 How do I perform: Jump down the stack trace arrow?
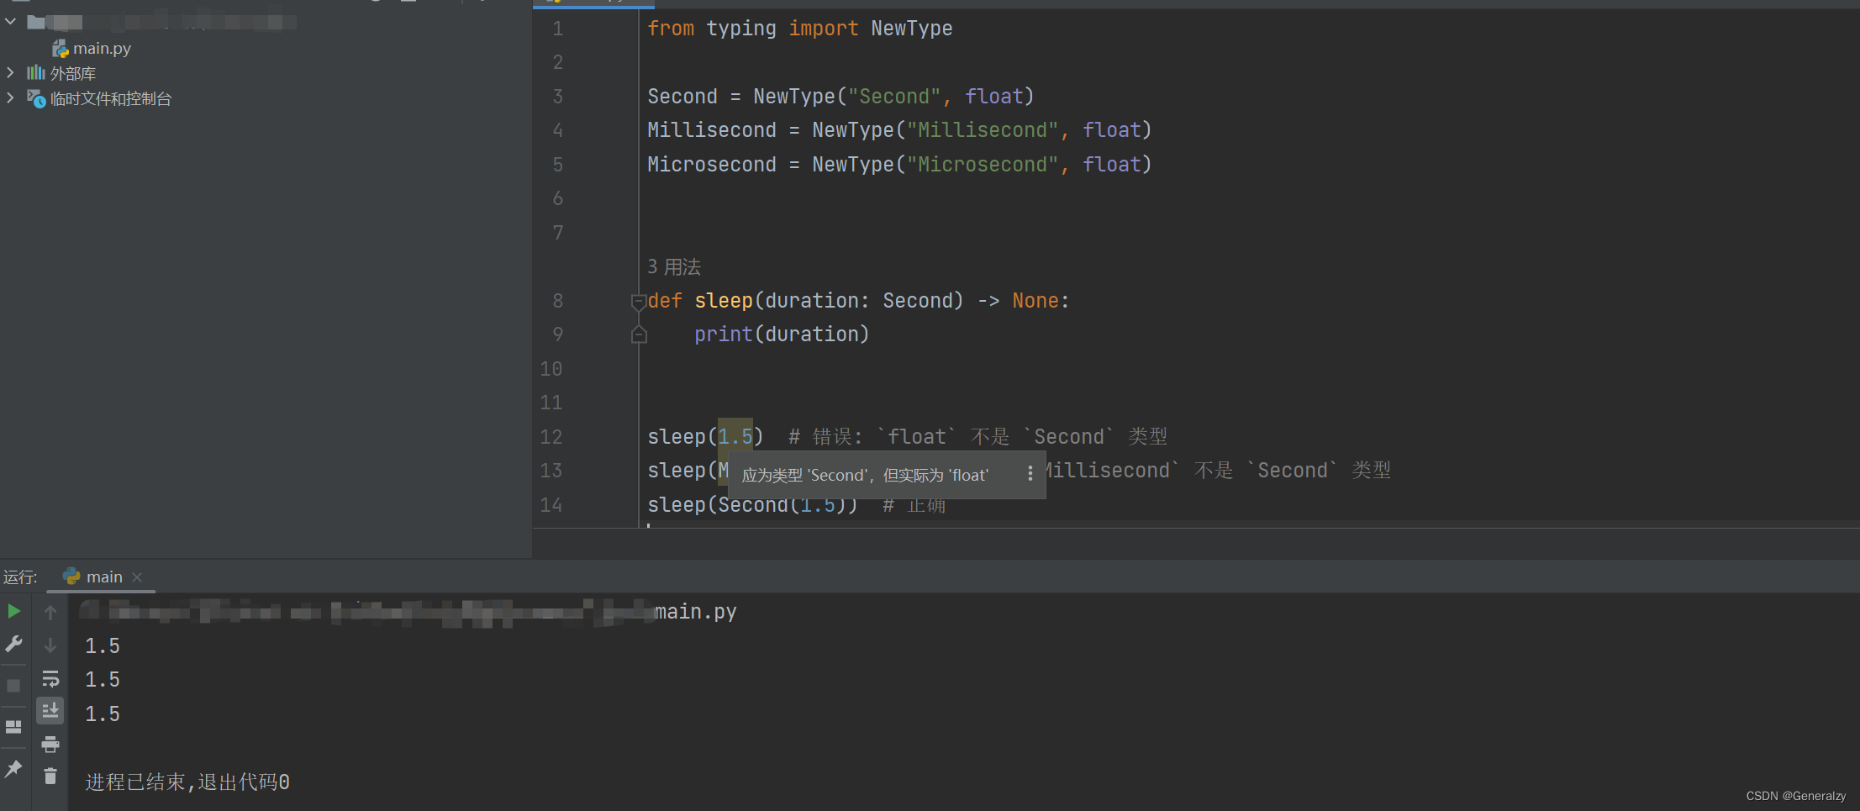point(50,645)
